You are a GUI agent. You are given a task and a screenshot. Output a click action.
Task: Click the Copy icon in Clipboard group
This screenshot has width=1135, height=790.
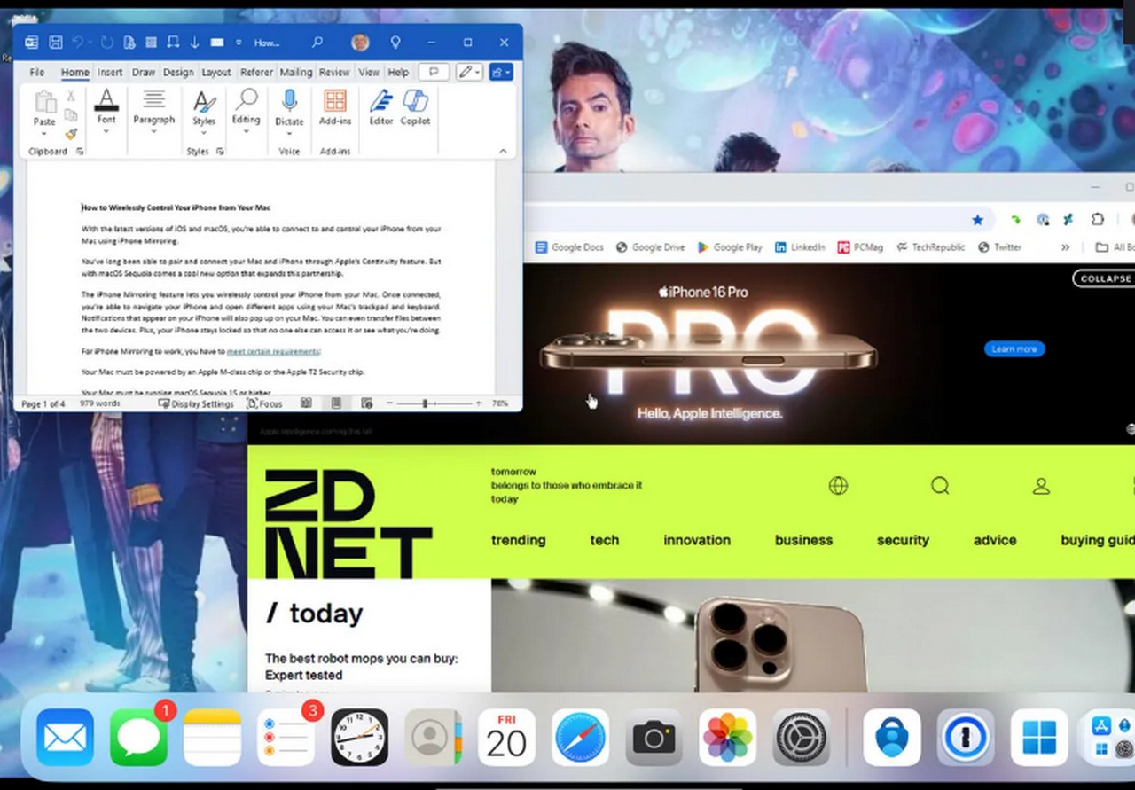tap(70, 114)
